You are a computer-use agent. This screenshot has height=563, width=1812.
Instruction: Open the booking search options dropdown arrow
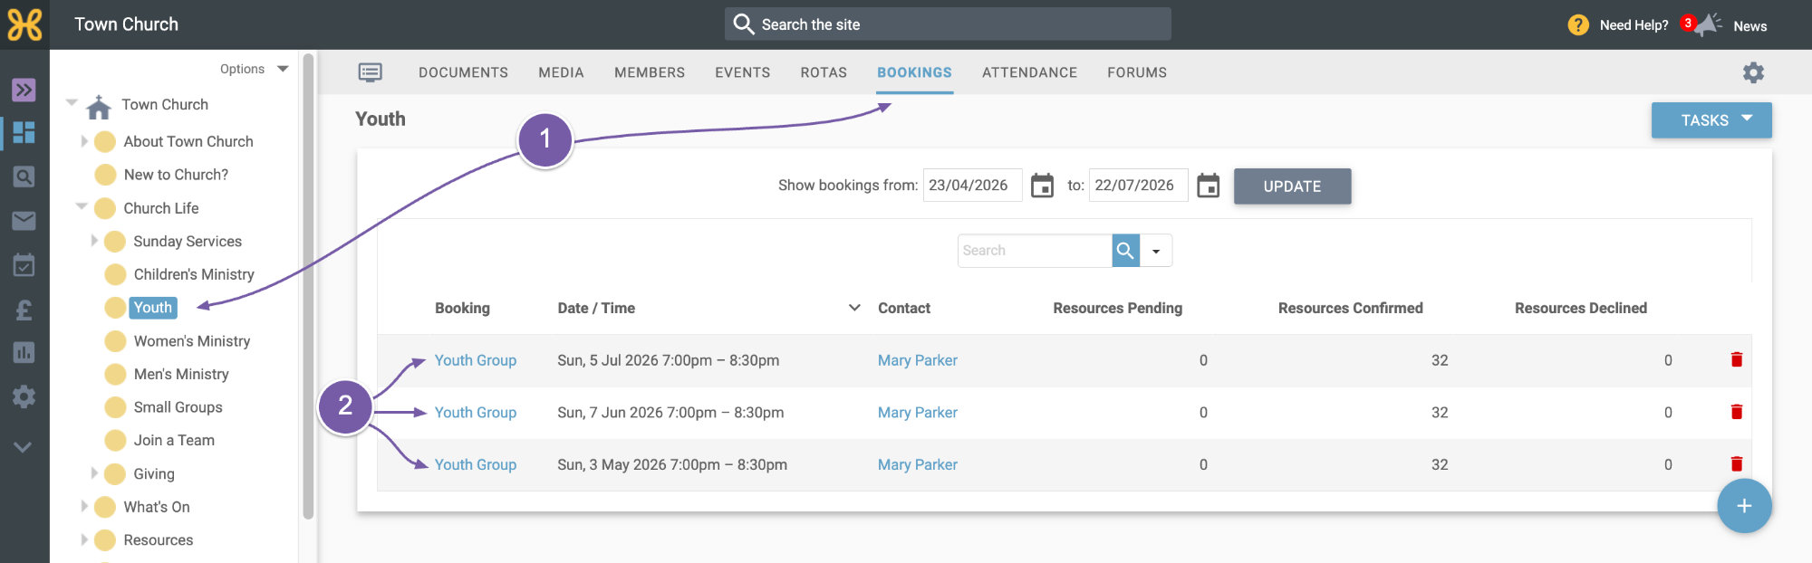(1156, 251)
